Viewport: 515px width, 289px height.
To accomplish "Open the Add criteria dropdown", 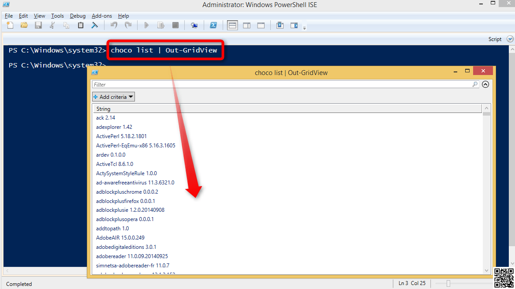I will point(114,97).
